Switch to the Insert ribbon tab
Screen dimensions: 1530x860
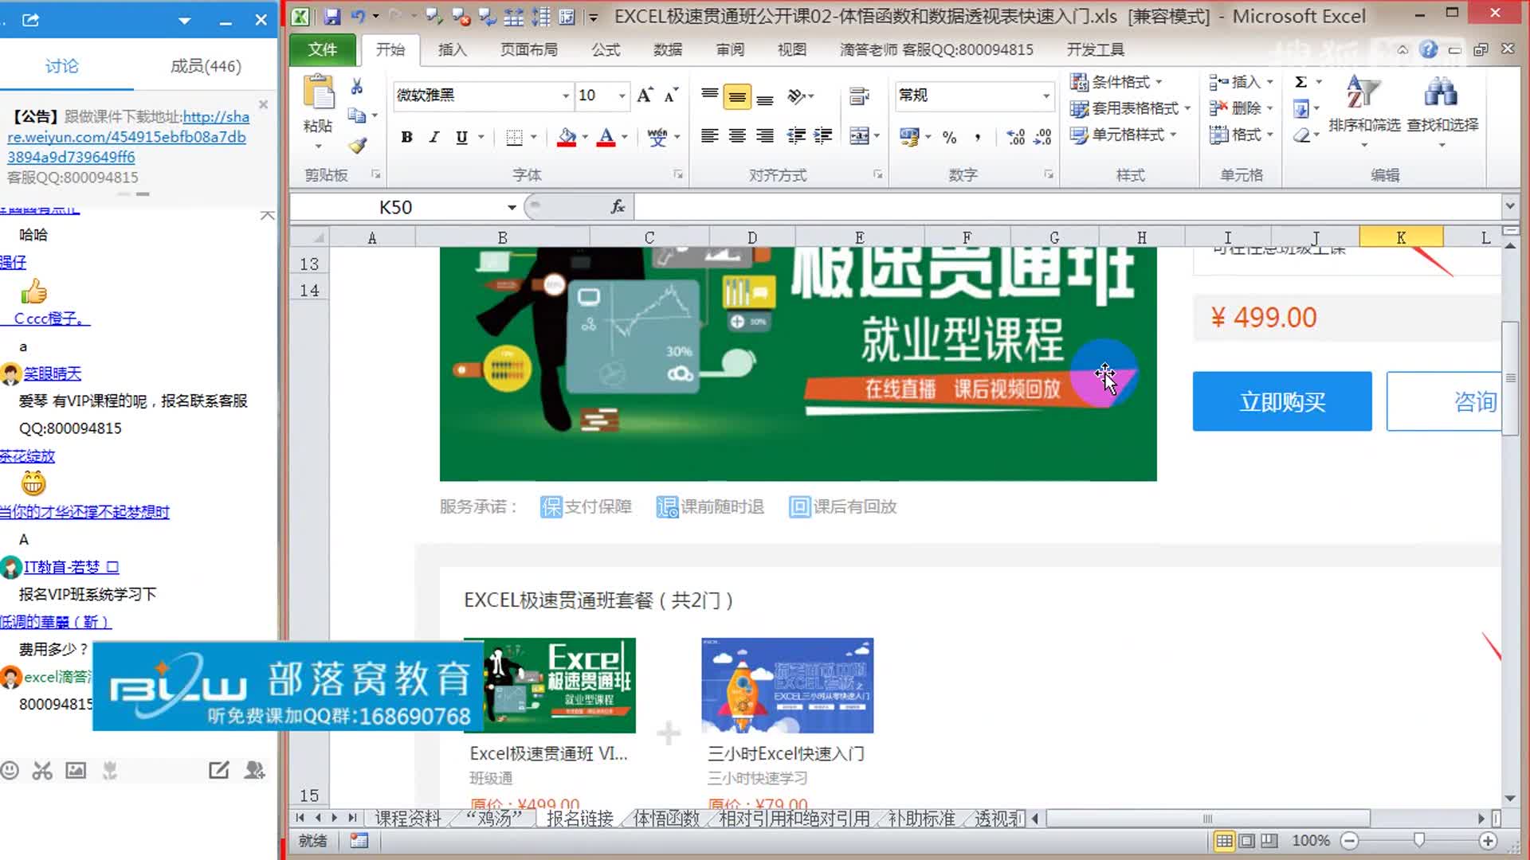pyautogui.click(x=452, y=49)
